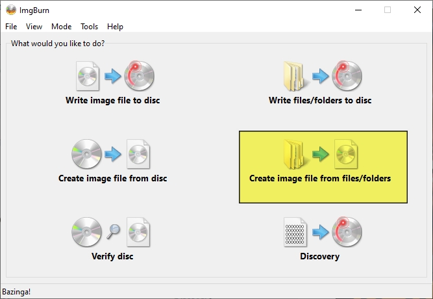Screen dimensions: 433x299
Task: Click the blue arrow in Write image file to disc
Action: 113,76
